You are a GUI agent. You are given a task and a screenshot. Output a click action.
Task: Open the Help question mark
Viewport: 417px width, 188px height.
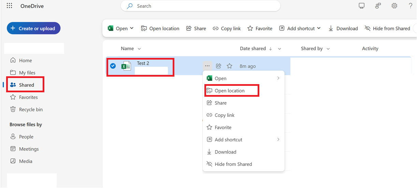pyautogui.click(x=411, y=6)
